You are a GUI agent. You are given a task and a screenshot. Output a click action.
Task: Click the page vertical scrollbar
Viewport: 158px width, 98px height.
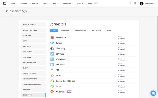(157, 54)
